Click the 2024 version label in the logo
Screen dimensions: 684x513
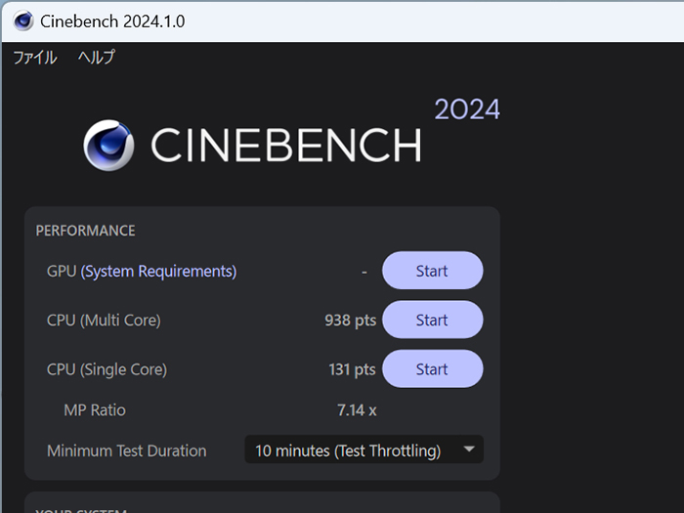[x=467, y=109]
